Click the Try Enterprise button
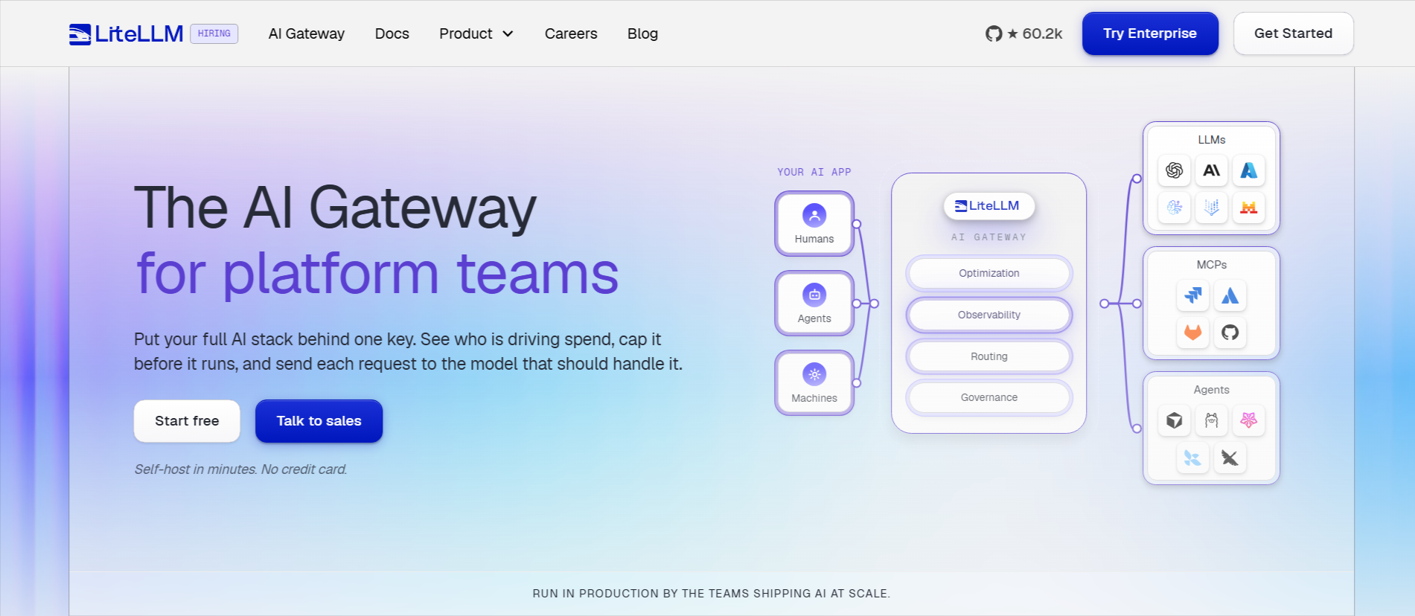The image size is (1415, 616). coord(1150,33)
